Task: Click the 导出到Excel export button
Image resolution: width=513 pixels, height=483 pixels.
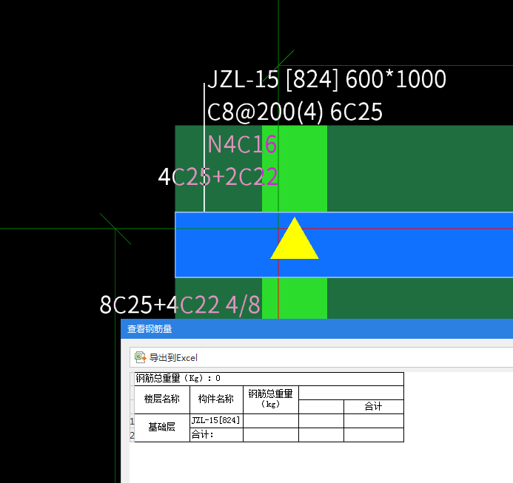Action: point(167,357)
